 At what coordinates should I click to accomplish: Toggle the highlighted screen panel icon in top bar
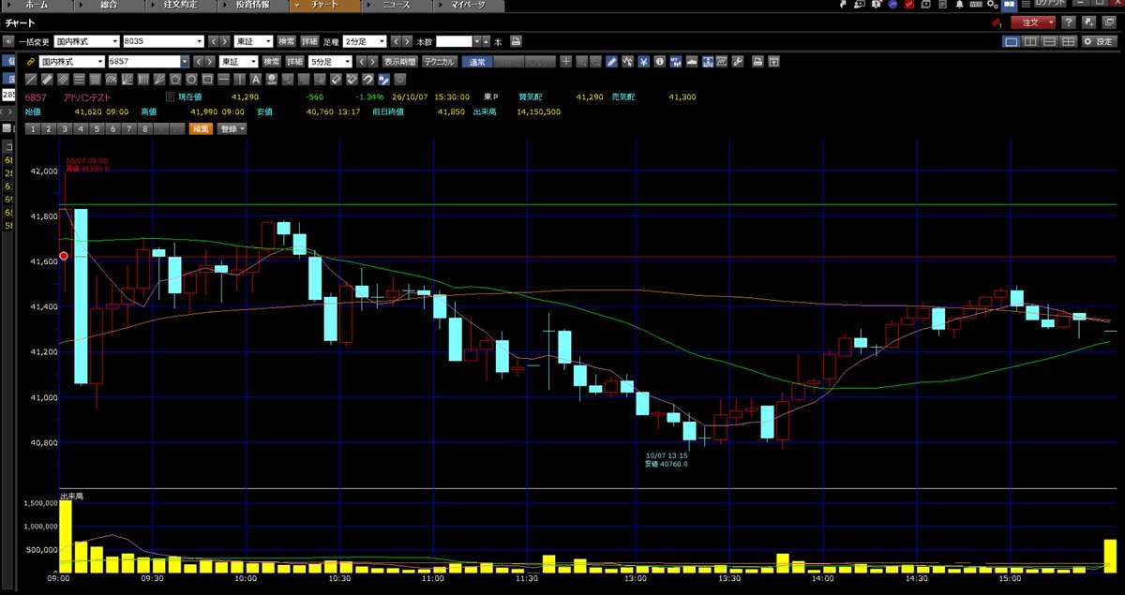click(1010, 6)
